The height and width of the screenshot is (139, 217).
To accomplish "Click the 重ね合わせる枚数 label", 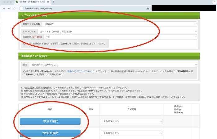I will tap(32, 24).
